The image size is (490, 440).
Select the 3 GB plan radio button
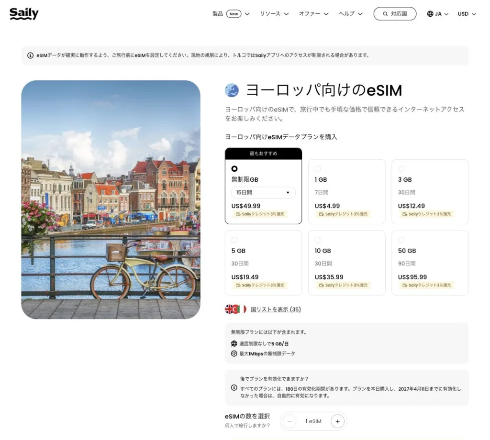point(401,169)
